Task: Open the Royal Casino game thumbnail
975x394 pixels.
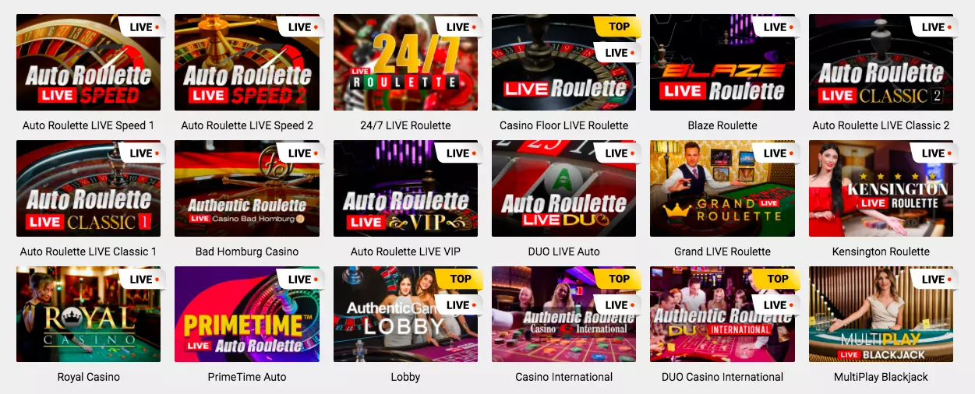Action: tap(88, 315)
